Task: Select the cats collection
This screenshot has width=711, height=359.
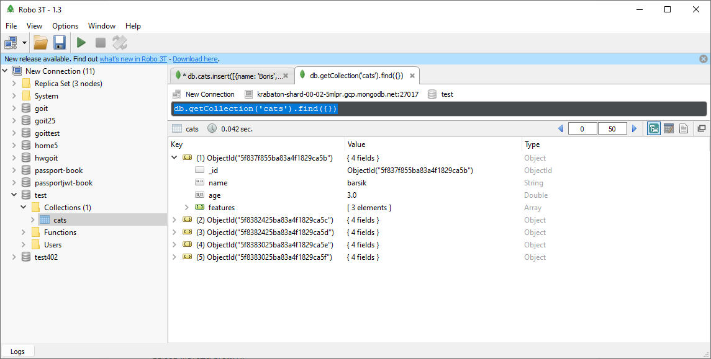Action: pos(60,220)
